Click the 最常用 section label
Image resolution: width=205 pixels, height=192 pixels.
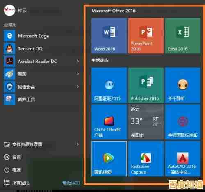[x=10, y=25]
